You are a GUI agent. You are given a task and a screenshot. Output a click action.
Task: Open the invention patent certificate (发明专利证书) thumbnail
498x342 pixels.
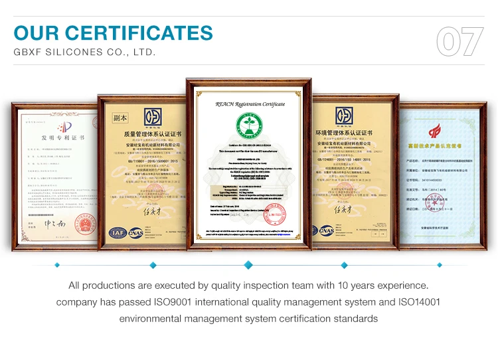(x=54, y=177)
